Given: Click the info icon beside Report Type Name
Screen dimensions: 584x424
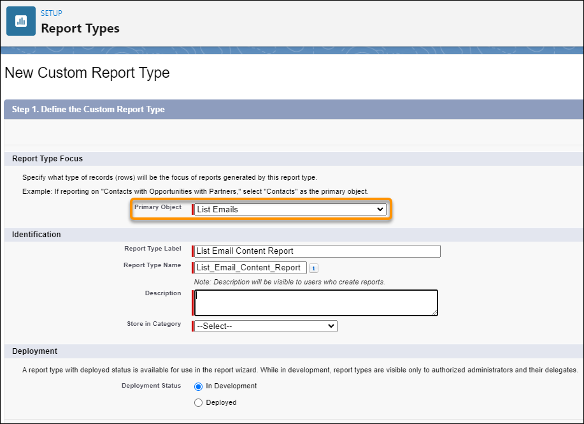Looking at the screenshot, I should tap(313, 268).
